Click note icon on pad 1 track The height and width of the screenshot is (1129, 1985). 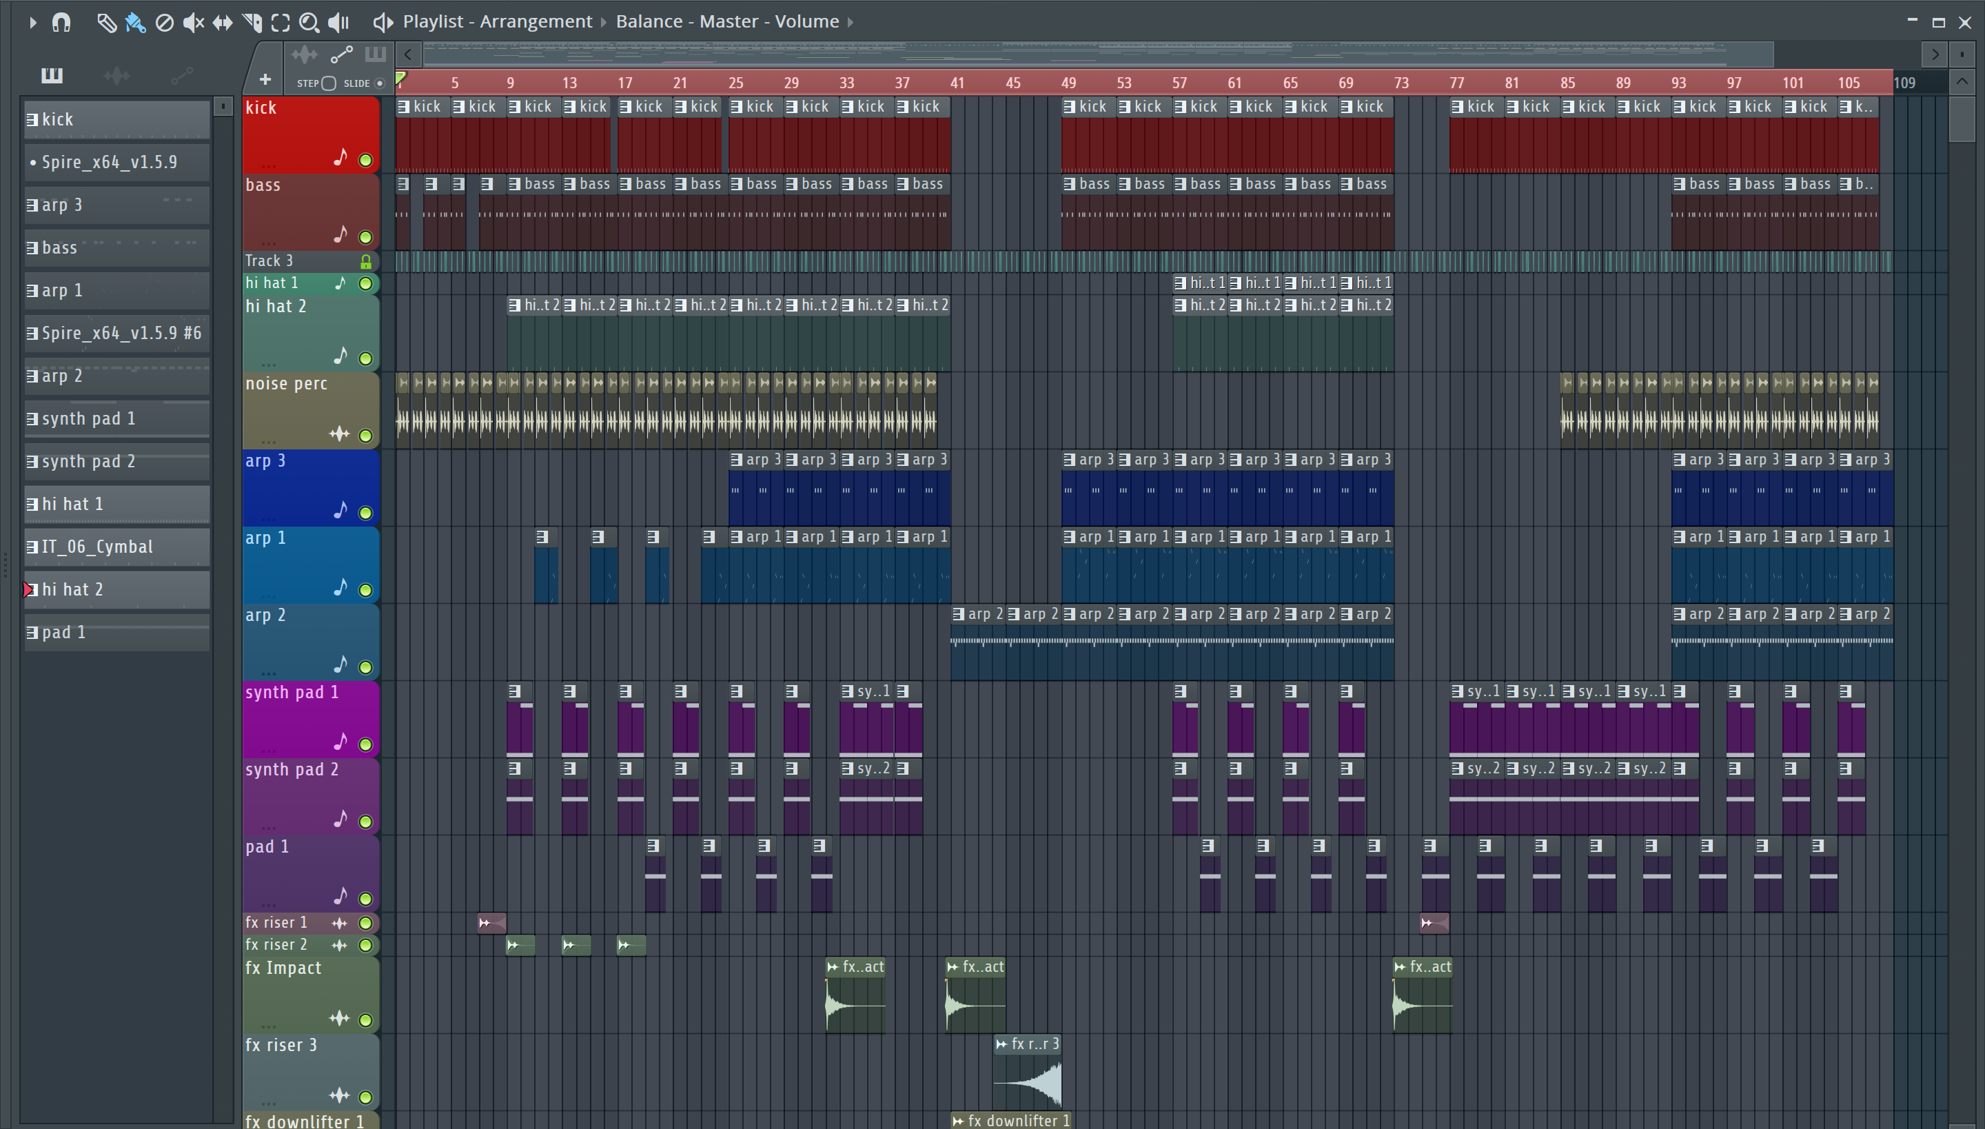click(340, 895)
